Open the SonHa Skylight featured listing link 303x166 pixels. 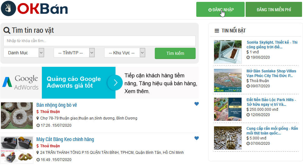(272, 45)
